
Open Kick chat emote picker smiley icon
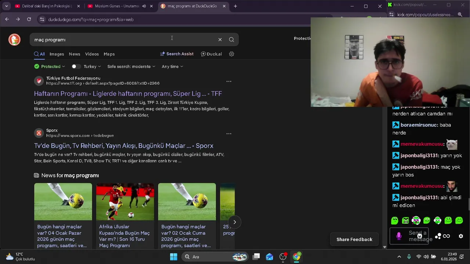[x=420, y=236]
